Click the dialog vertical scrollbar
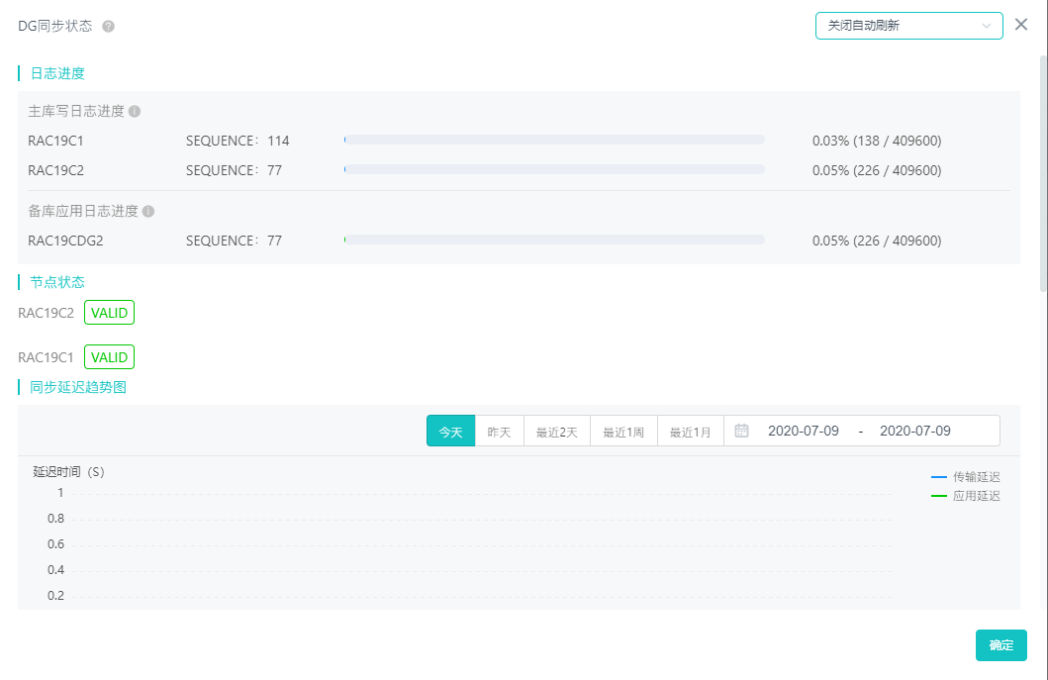 (1043, 174)
